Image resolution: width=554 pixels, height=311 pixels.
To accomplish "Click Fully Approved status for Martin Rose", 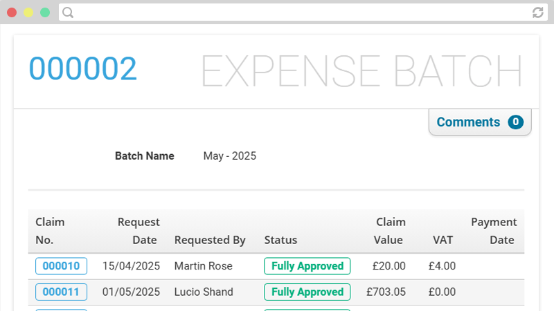I will pos(307,266).
